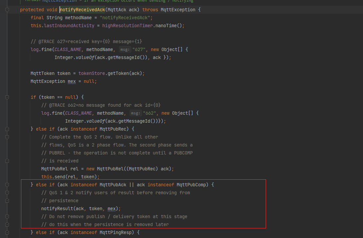The height and width of the screenshot is (238, 363).
Task: Click the notifyResult method call
Action: click(x=57, y=208)
